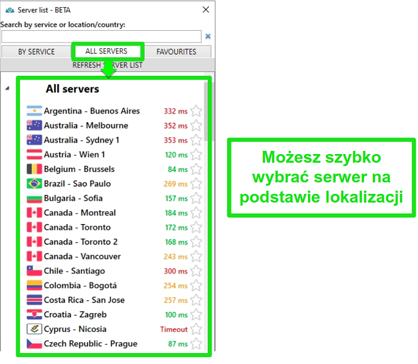Image resolution: width=418 pixels, height=364 pixels.
Task: Focus the server search input field
Action: click(x=101, y=37)
